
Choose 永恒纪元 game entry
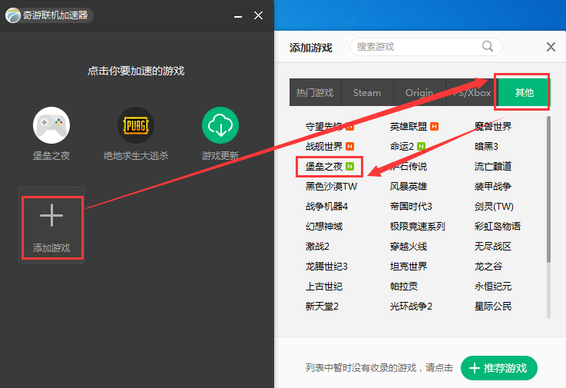coord(493,286)
